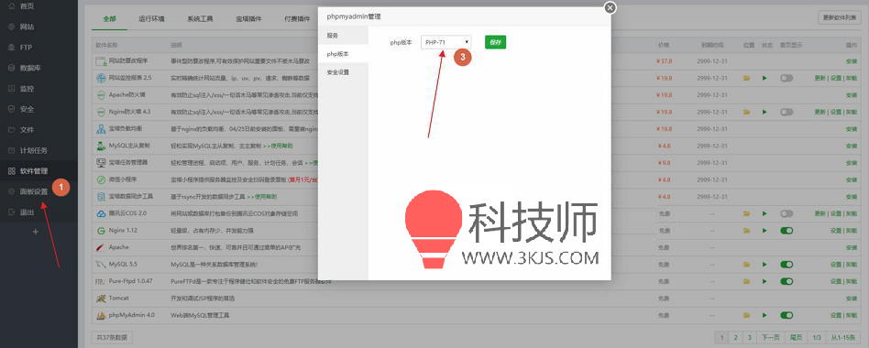Image resolution: width=869 pixels, height=348 pixels.
Task: Click play status icon in Pure-Ftpd row
Action: pos(764,281)
